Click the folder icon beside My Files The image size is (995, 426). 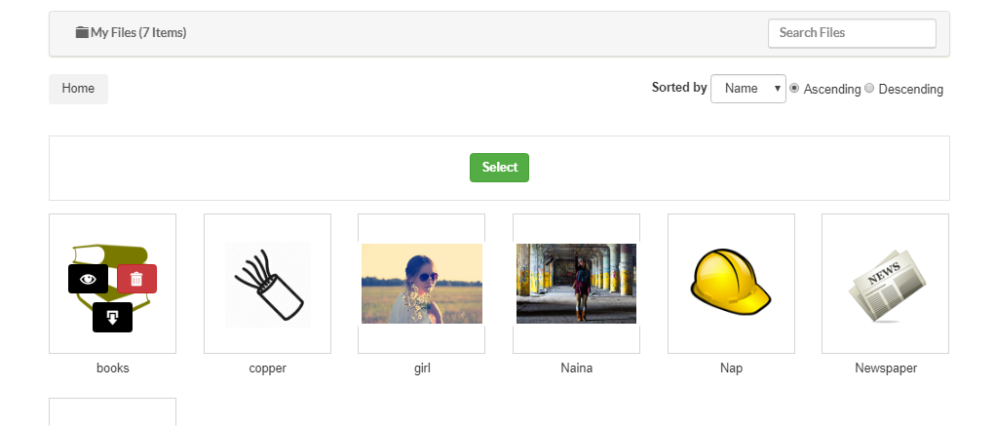(82, 32)
